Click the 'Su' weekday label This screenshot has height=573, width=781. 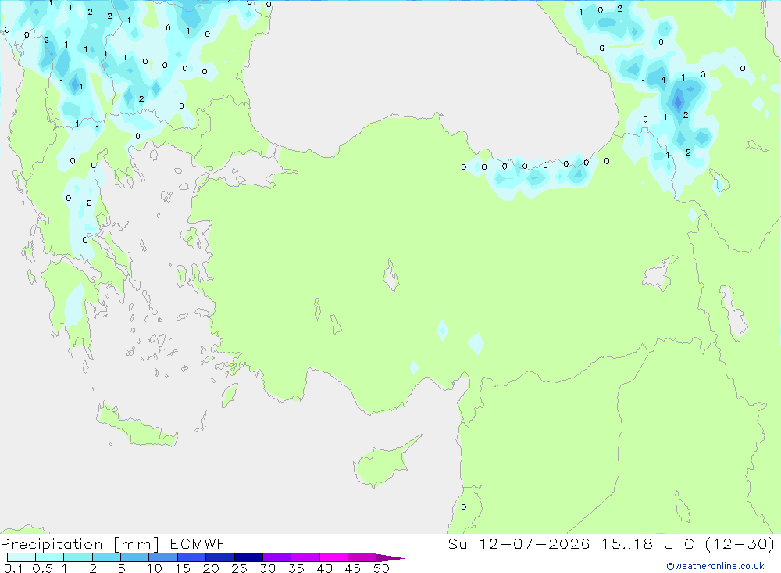click(457, 543)
